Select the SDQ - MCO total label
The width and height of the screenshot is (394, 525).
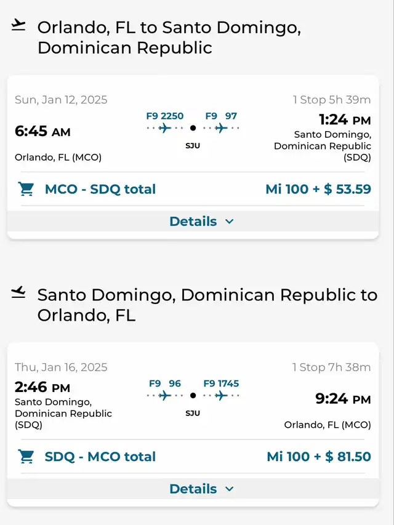click(x=100, y=457)
